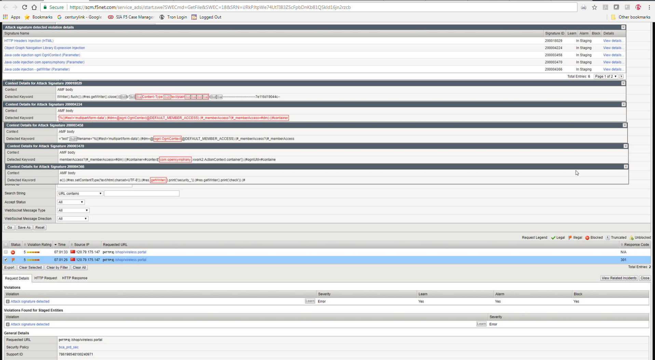Close Context Details for signature 200003470
The height and width of the screenshot is (360, 655).
tap(625, 146)
